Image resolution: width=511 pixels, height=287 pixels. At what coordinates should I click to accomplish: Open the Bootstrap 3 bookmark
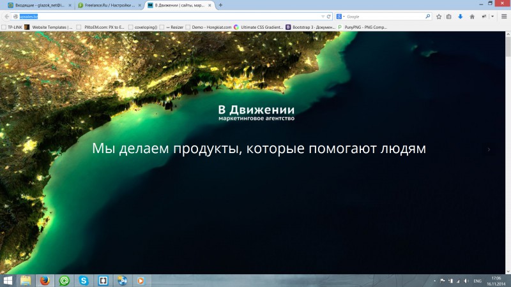310,27
